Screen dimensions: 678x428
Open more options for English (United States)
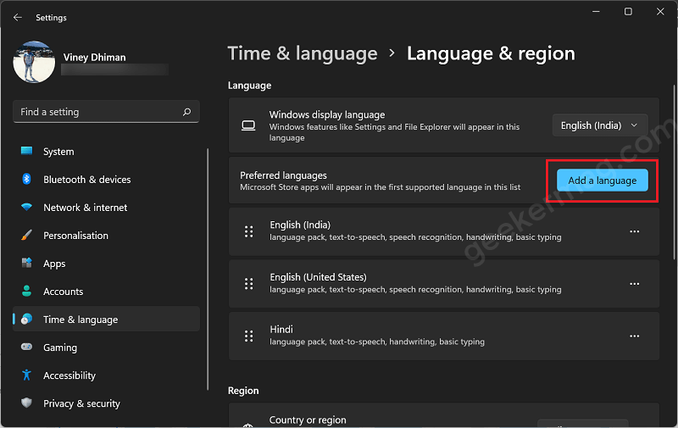tap(634, 284)
